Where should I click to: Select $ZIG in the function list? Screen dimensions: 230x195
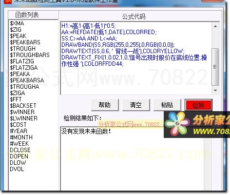16,30
